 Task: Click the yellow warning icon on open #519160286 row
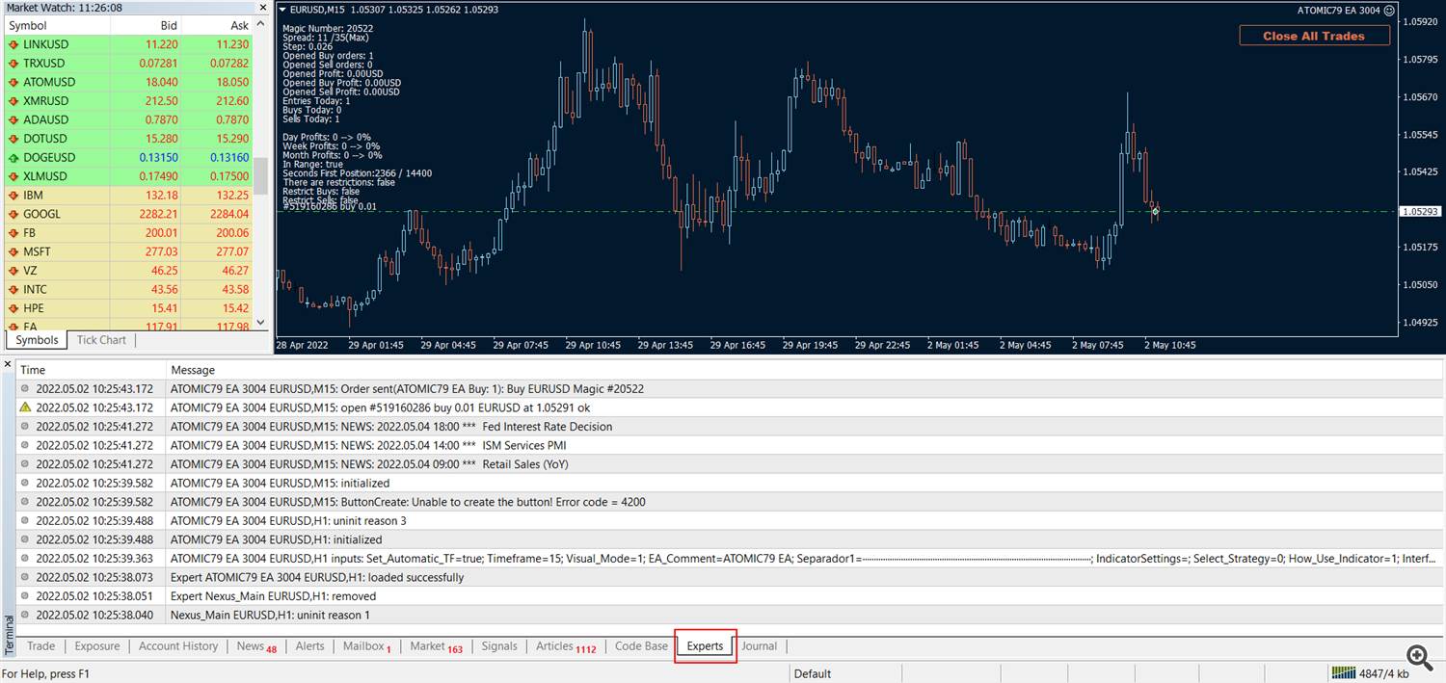tap(25, 407)
